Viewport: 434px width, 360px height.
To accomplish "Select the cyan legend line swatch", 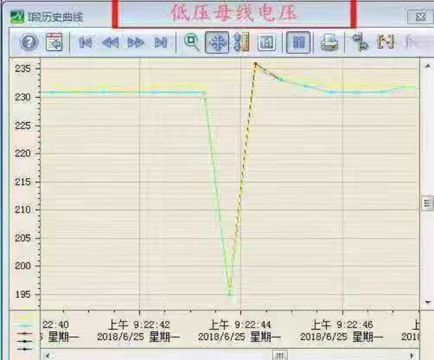I will pos(24,326).
